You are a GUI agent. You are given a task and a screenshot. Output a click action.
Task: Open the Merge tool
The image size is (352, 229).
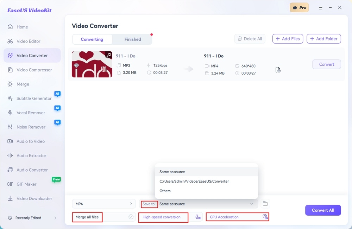[x=18, y=84]
